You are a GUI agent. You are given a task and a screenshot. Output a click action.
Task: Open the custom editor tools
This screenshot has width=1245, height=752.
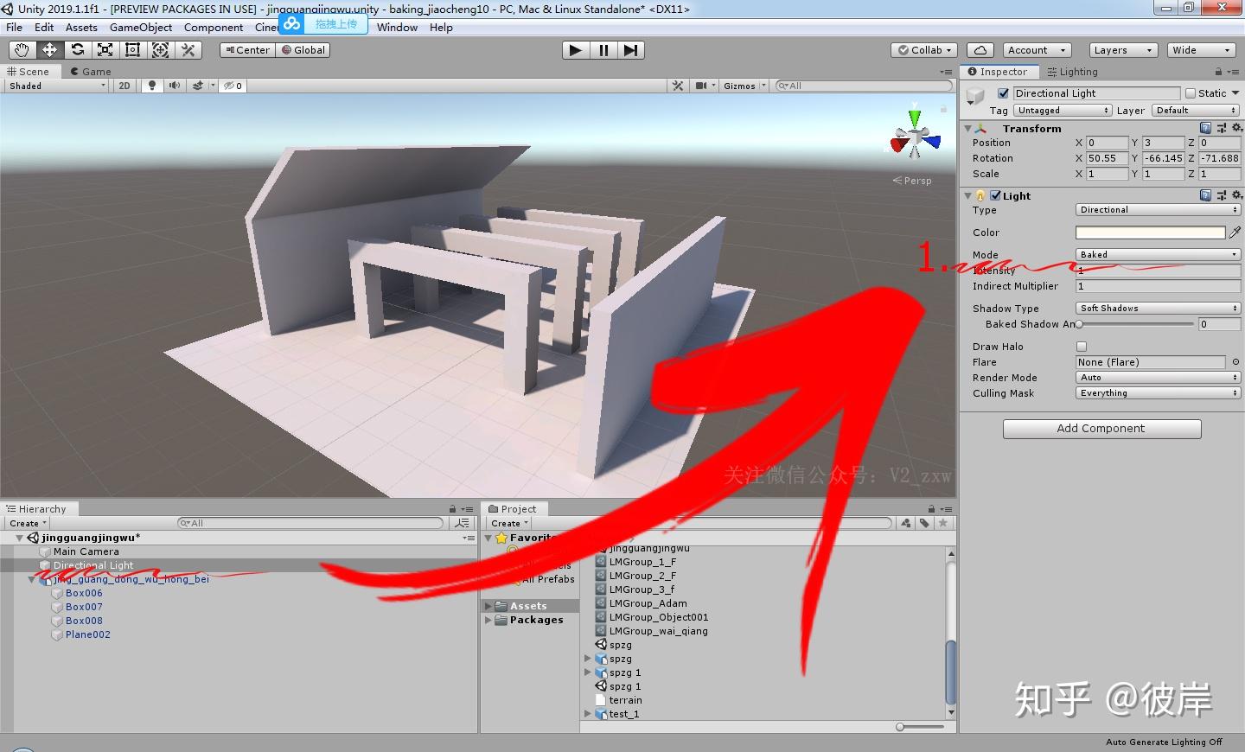click(188, 50)
